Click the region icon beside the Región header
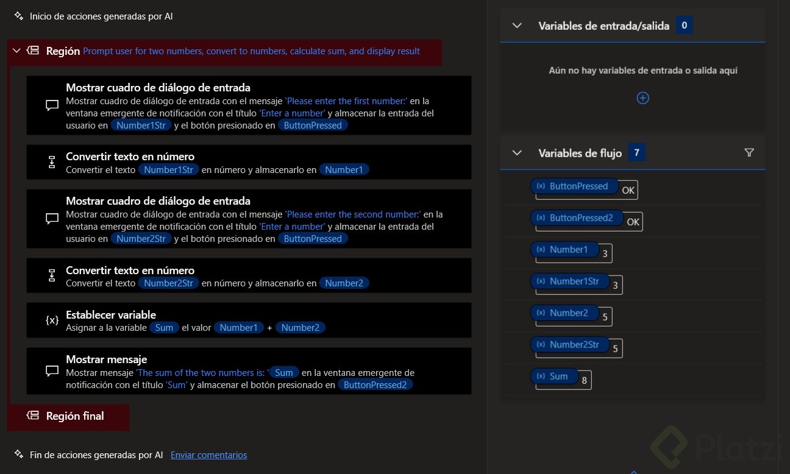This screenshot has width=790, height=474. coord(33,51)
